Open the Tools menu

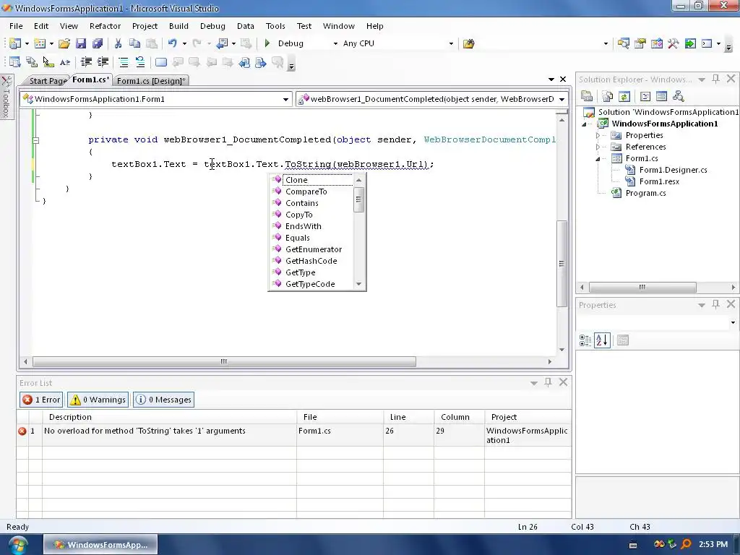tap(275, 26)
